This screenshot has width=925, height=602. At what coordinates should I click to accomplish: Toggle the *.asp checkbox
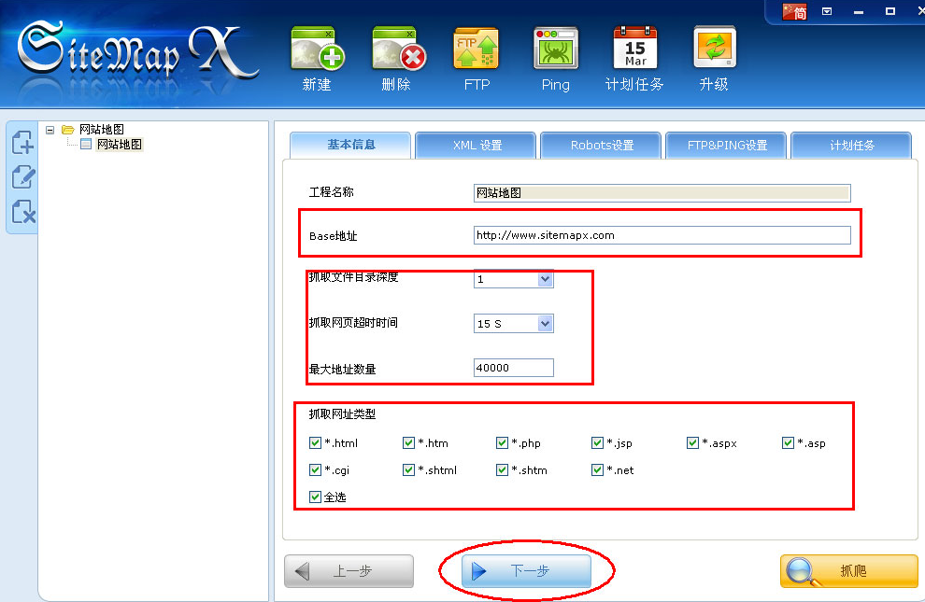788,443
